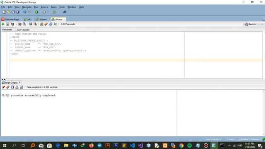The height and width of the screenshot is (149, 265).
Task: Switch to the HR connection tab
Action: tap(27, 19)
